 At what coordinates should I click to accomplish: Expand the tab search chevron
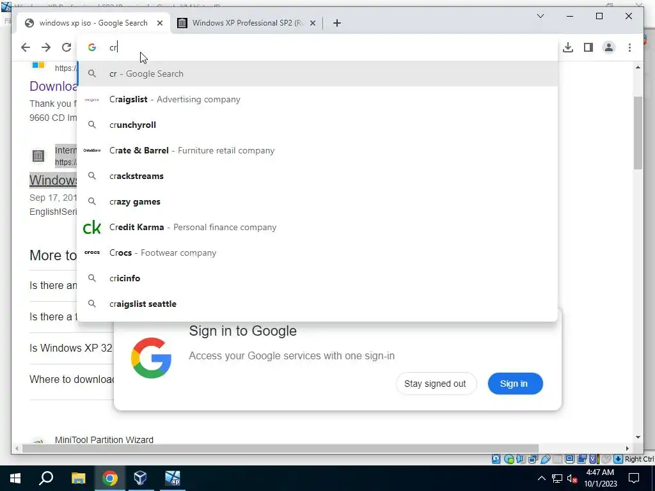[x=540, y=16]
